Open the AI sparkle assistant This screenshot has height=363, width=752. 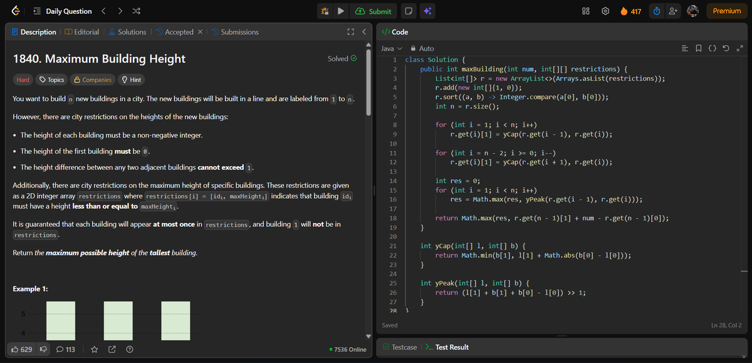429,11
